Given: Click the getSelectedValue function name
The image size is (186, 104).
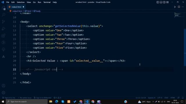Looking at the screenshot, I should tap(68, 26).
